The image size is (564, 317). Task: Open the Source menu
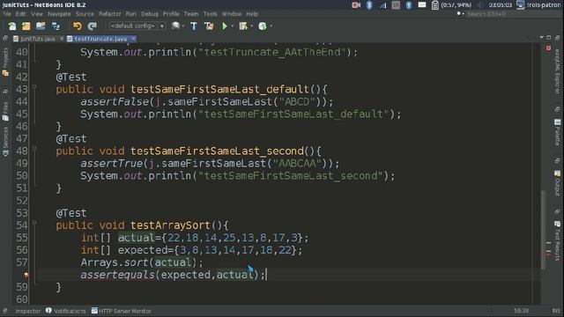[x=85, y=14]
